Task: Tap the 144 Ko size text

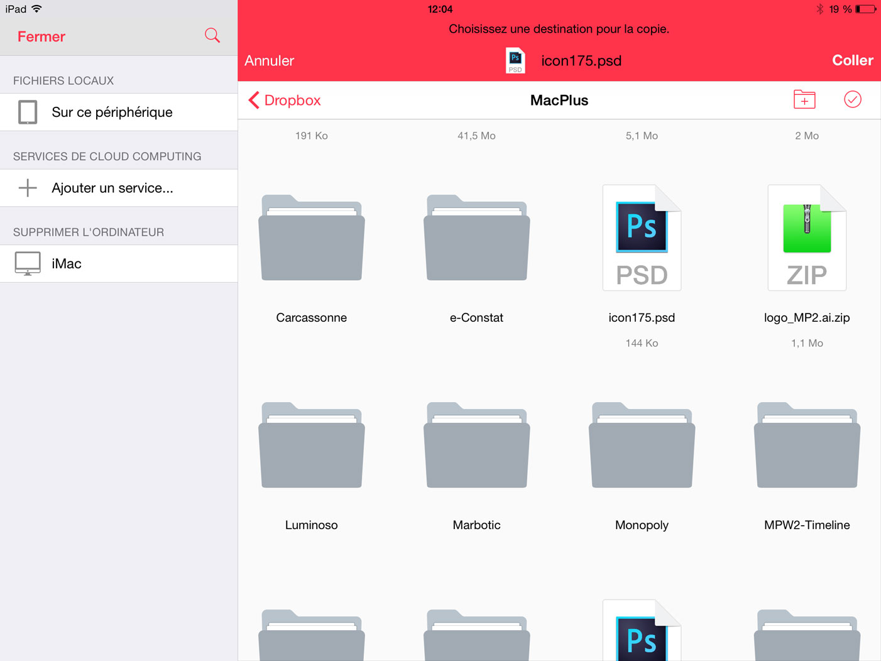Action: [x=642, y=343]
